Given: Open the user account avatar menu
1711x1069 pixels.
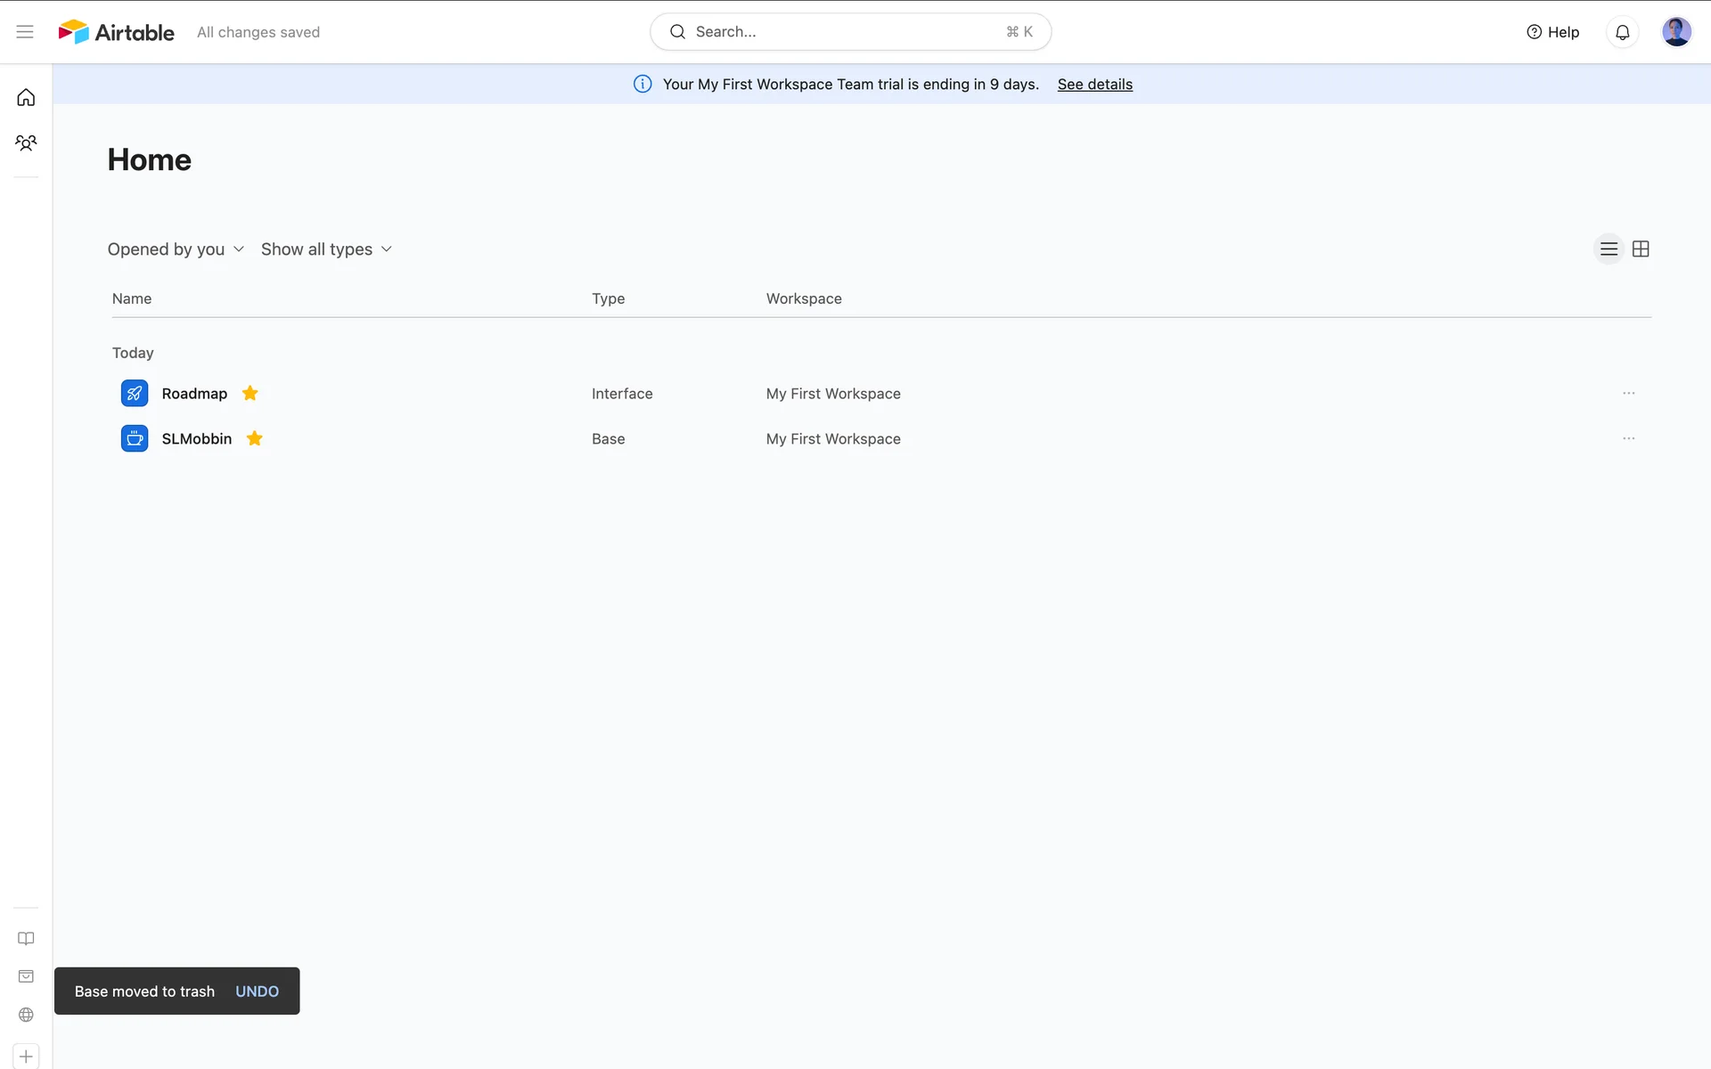Looking at the screenshot, I should [1676, 32].
